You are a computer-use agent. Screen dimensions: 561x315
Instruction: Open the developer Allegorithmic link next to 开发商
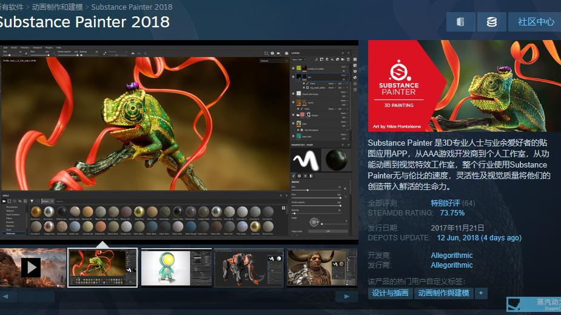pyautogui.click(x=451, y=256)
